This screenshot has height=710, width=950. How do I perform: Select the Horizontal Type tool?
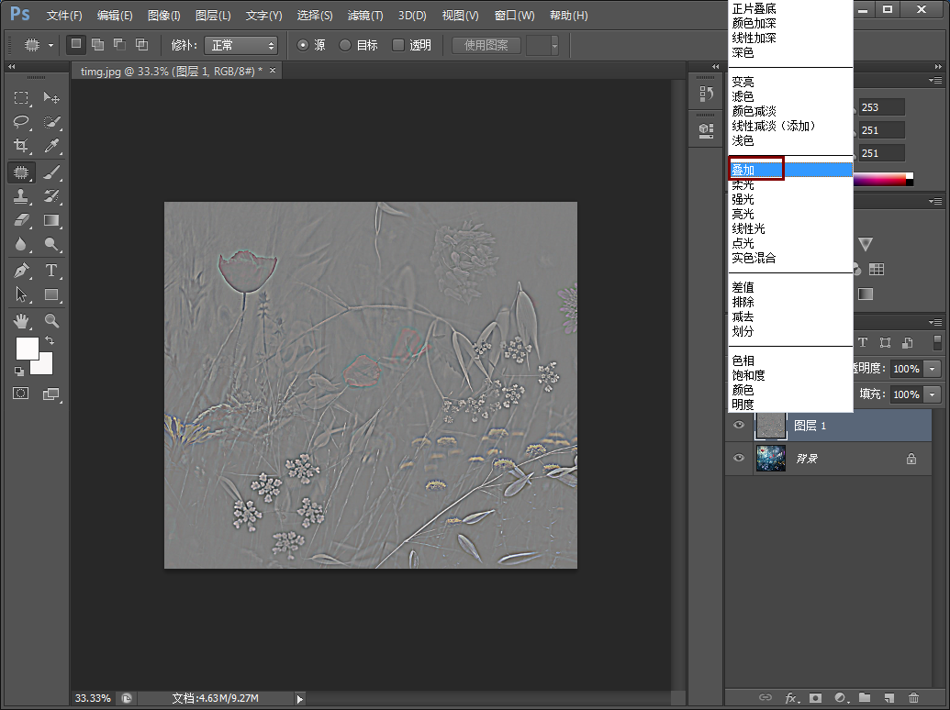(x=51, y=271)
